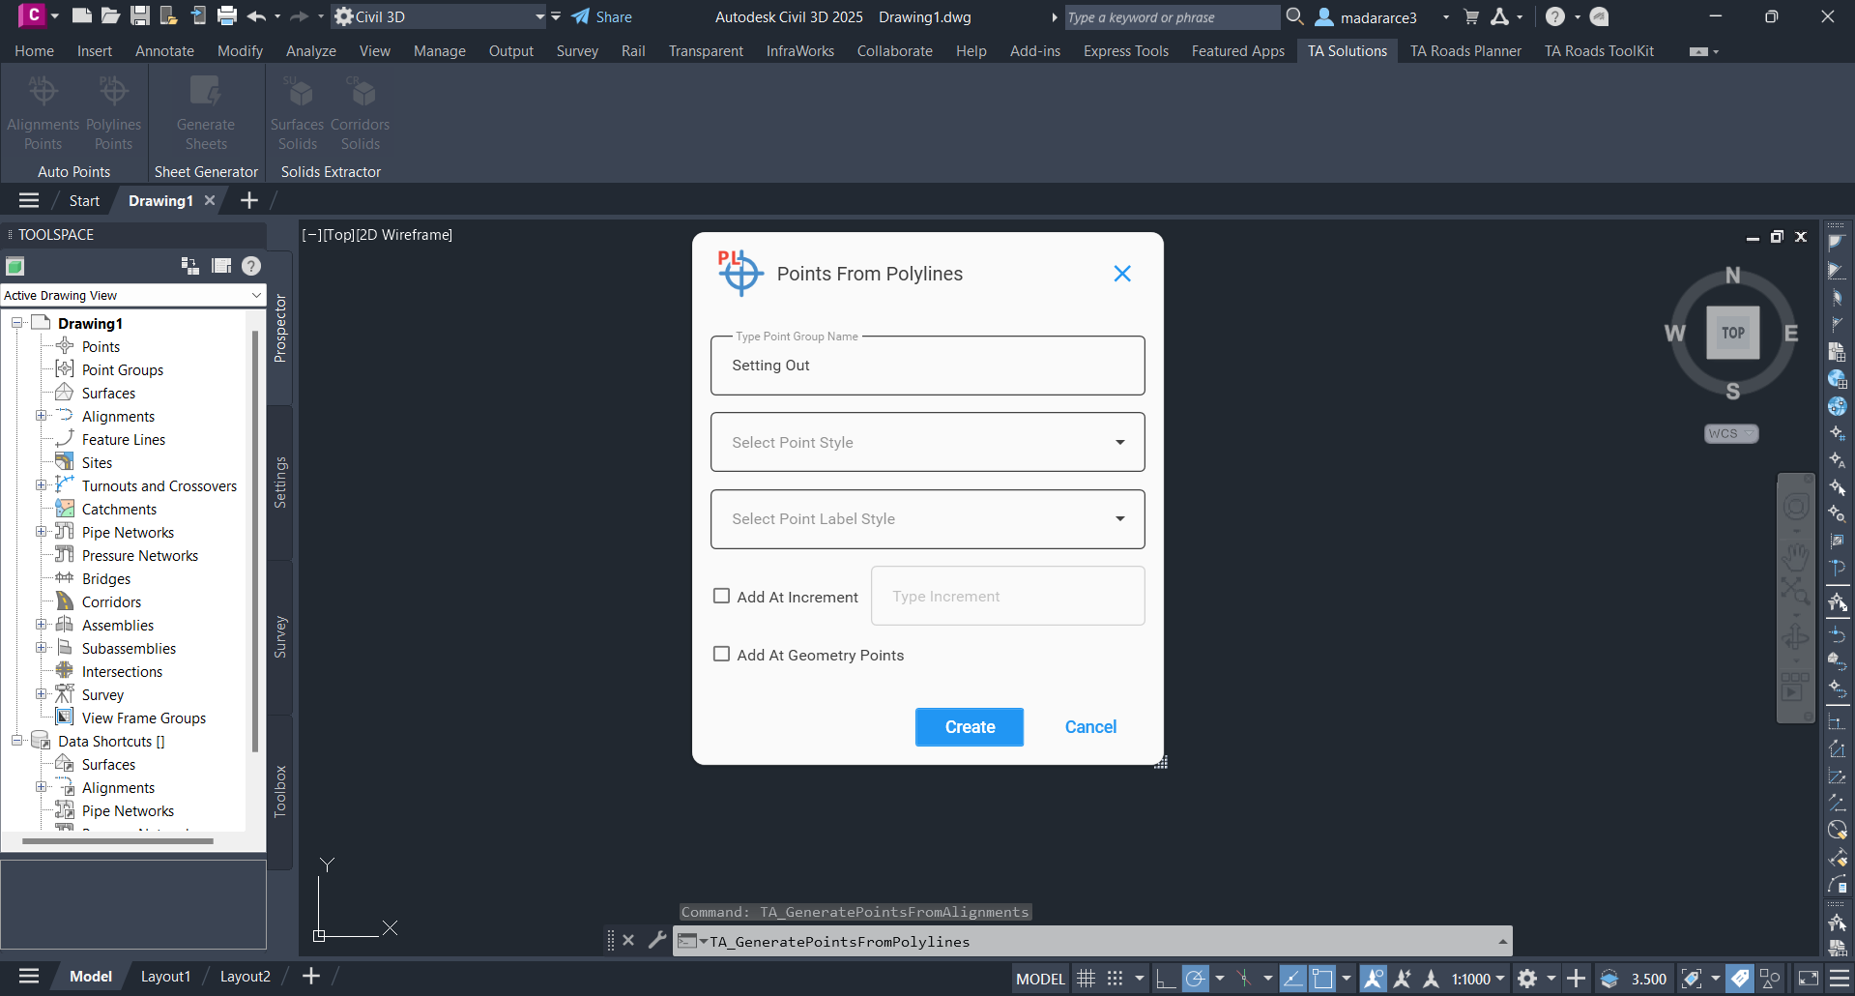Click the Toolspace item view orientation icon
The height and width of the screenshot is (996, 1855).
189,266
